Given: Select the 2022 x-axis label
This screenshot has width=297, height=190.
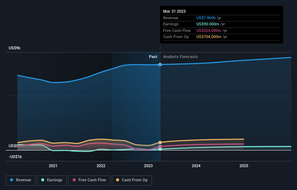Looking at the screenshot, I should [x=101, y=166].
